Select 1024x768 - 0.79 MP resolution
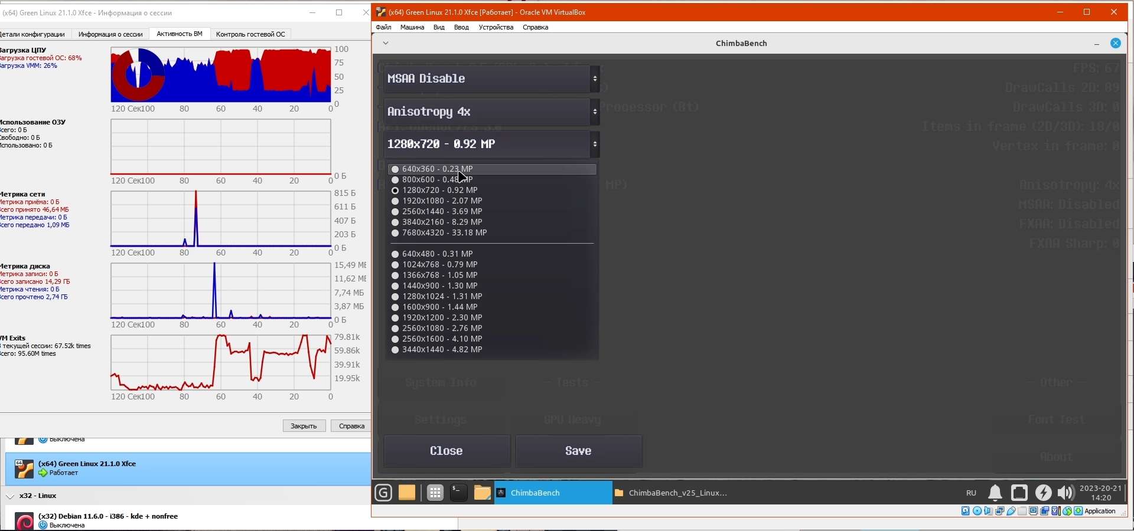The height and width of the screenshot is (531, 1134). pyautogui.click(x=492, y=265)
